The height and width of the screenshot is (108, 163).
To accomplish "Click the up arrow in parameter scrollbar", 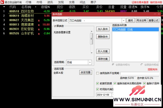I will (x=92, y=31).
